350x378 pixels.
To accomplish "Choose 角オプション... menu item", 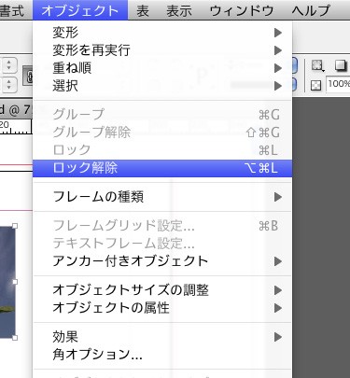I will coord(162,354).
